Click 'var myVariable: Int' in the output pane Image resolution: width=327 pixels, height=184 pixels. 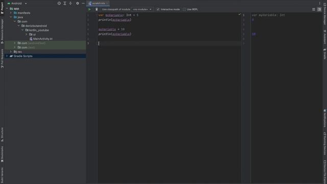pos(268,15)
